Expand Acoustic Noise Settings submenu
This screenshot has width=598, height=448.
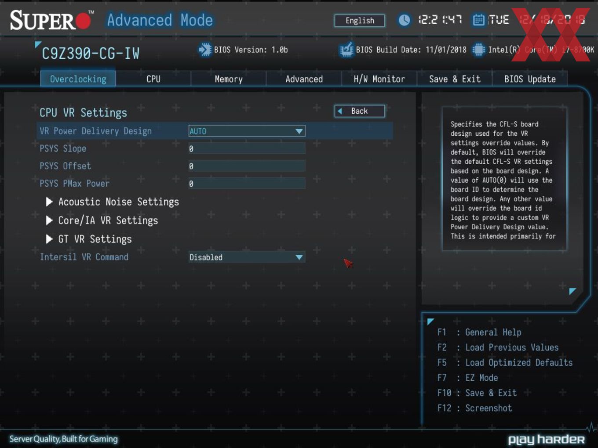click(113, 202)
